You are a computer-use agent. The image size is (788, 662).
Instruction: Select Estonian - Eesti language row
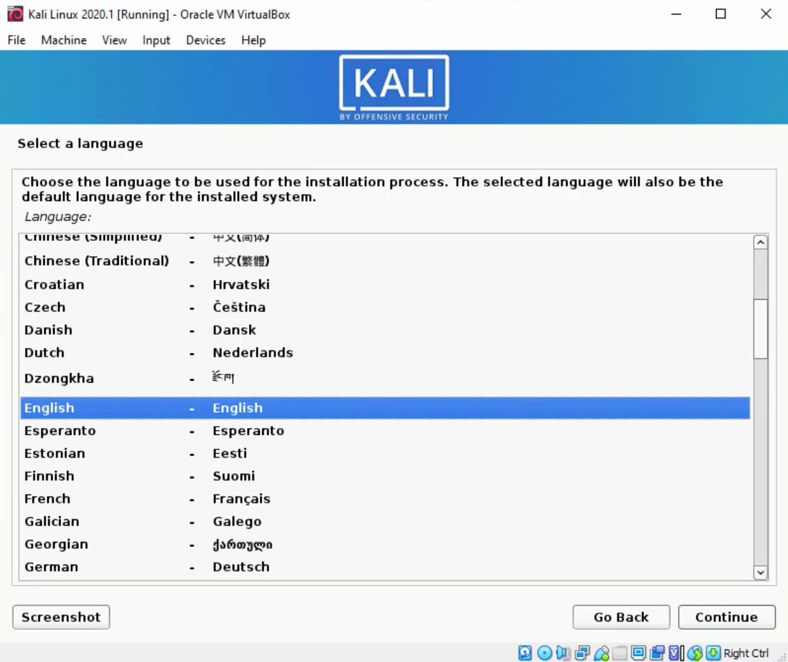pyautogui.click(x=385, y=453)
